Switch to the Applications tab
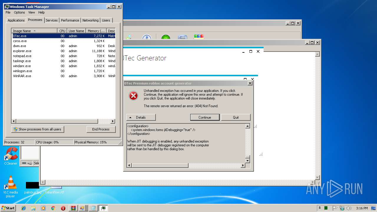This screenshot has height=212, width=377. click(16, 20)
